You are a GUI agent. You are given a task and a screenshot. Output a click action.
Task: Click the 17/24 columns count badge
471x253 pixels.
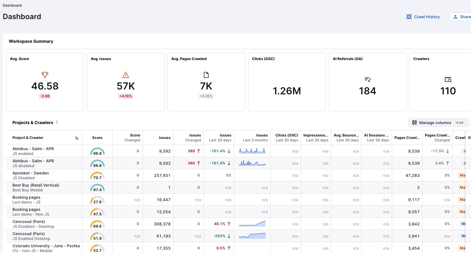pyautogui.click(x=459, y=123)
